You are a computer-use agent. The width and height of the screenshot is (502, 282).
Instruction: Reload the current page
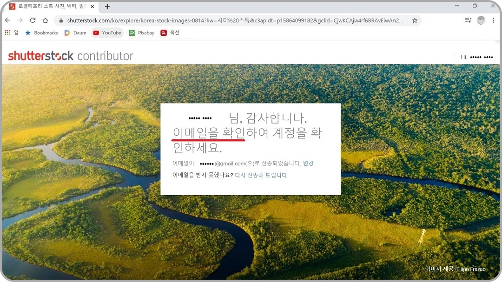click(x=33, y=20)
